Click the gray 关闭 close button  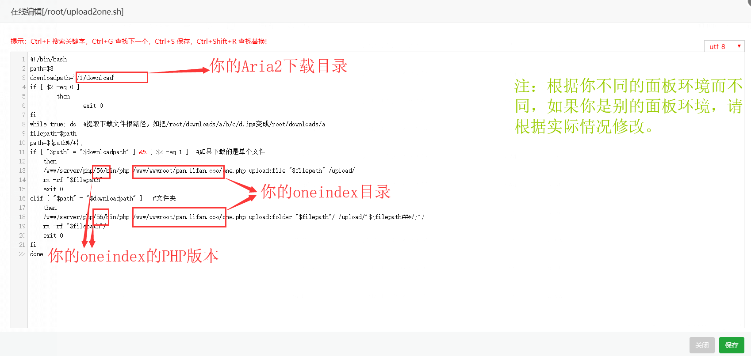701,345
